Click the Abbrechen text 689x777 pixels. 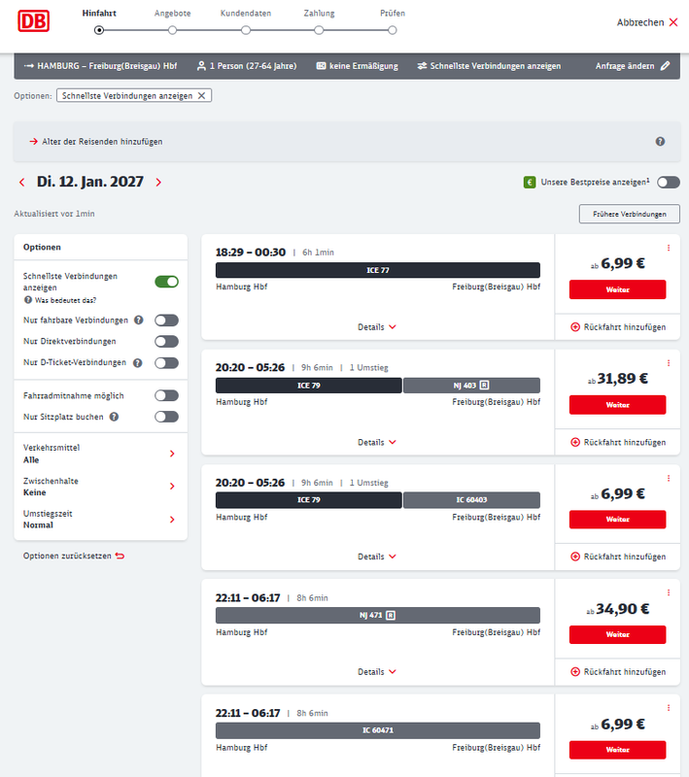tap(640, 22)
